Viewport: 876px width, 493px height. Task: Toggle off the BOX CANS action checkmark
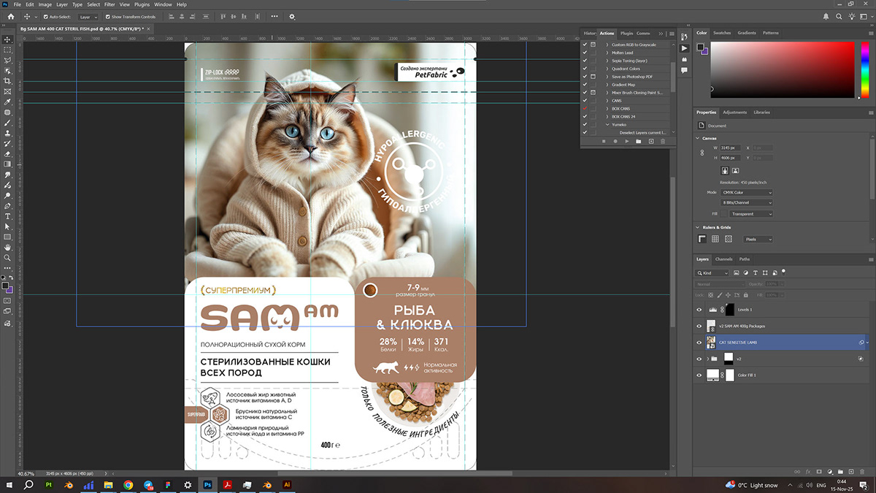tap(585, 109)
